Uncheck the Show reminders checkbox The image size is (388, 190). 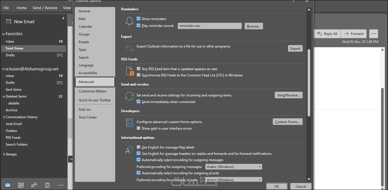click(139, 19)
